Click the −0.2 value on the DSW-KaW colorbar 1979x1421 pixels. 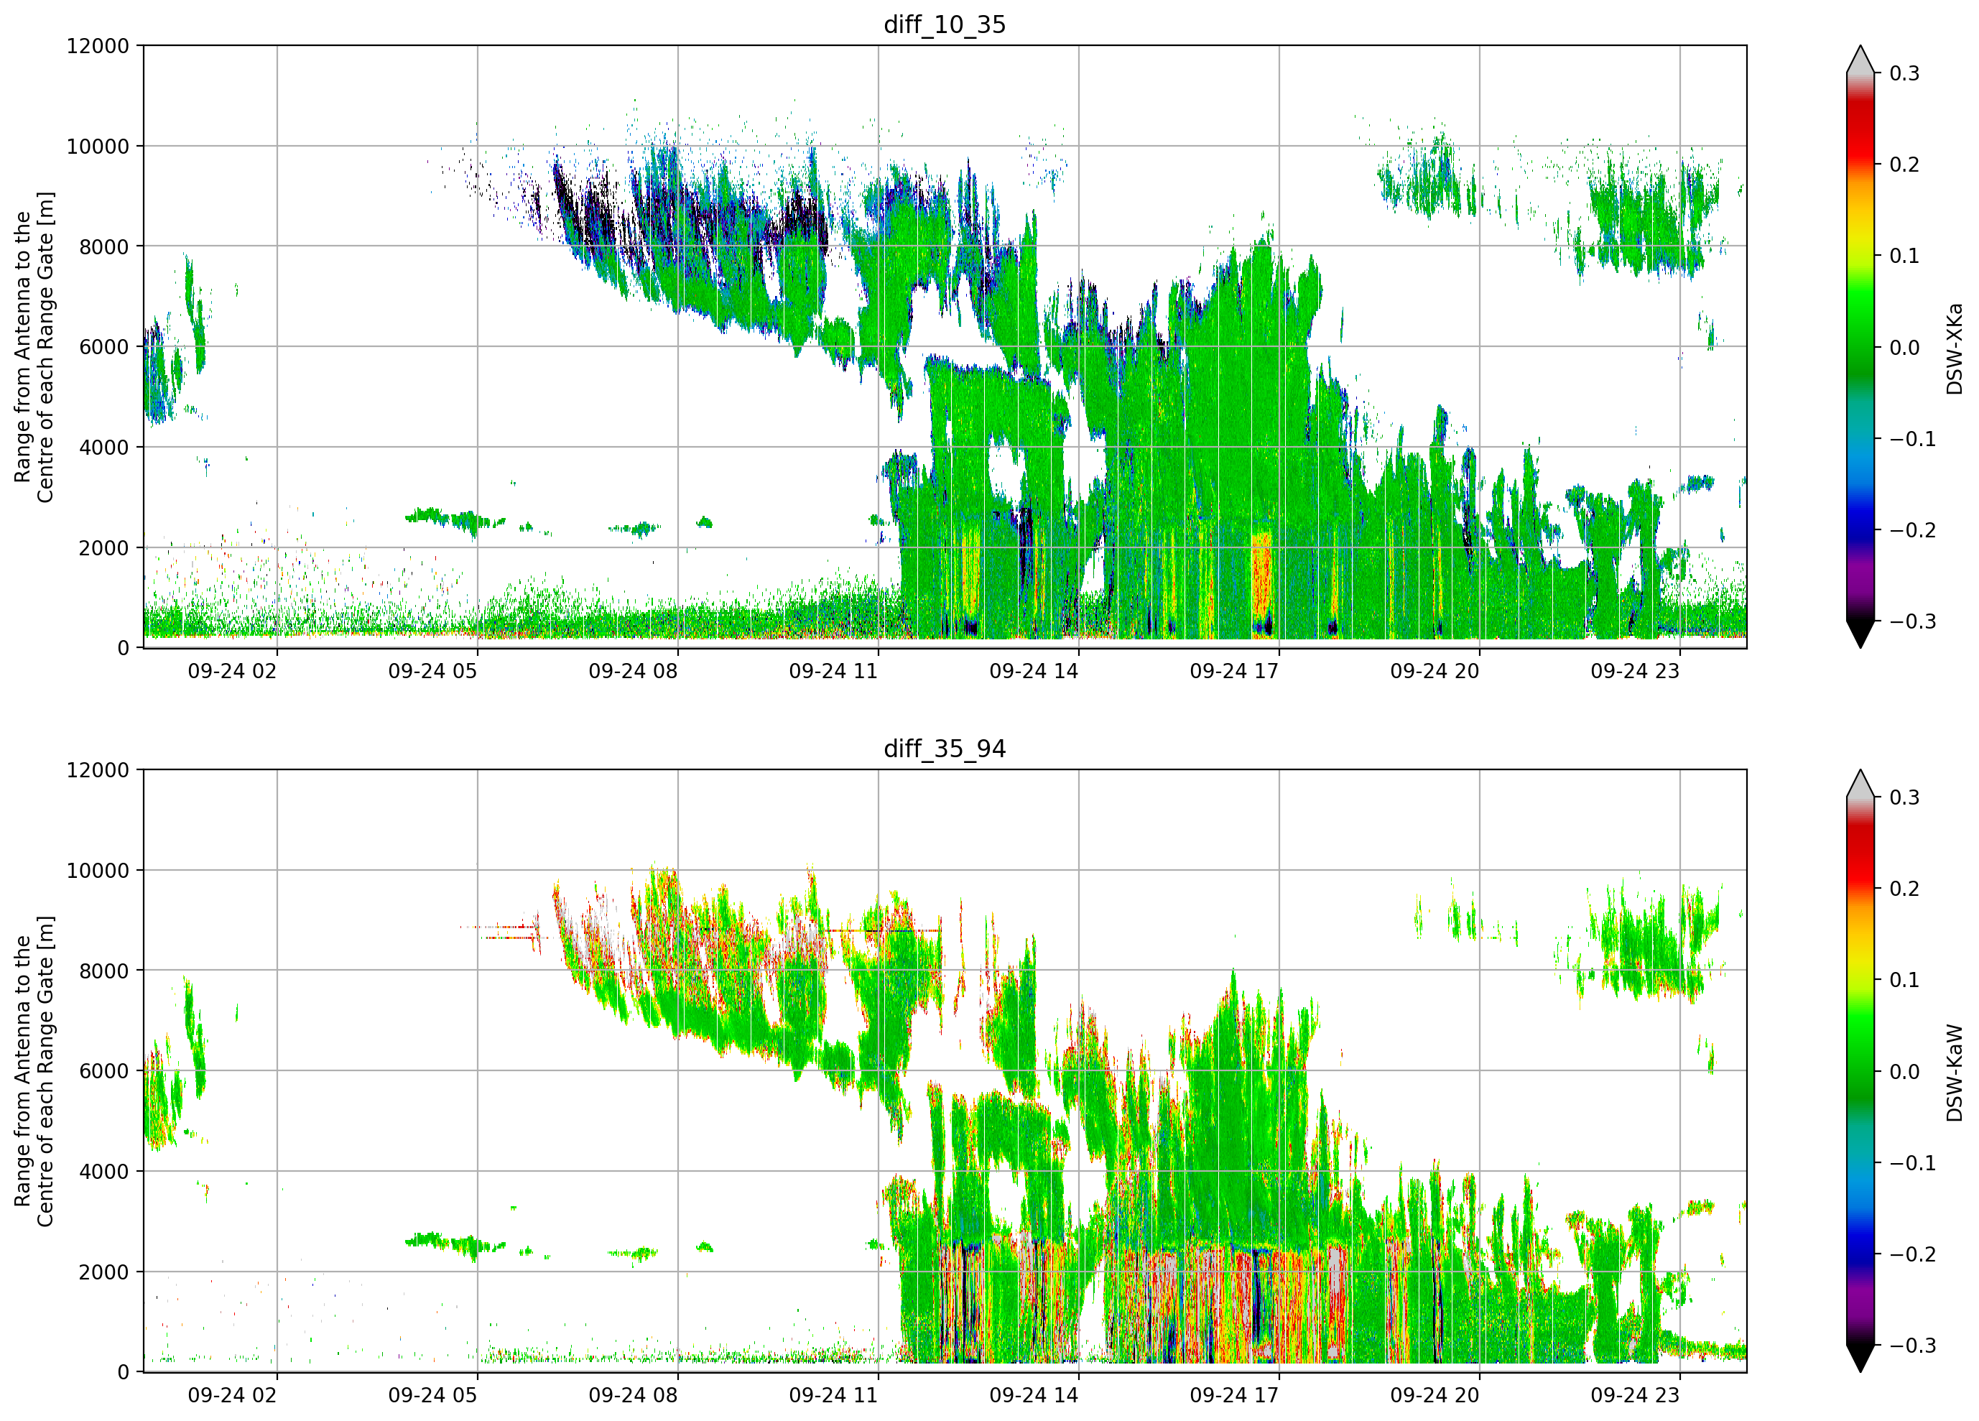[1913, 1254]
